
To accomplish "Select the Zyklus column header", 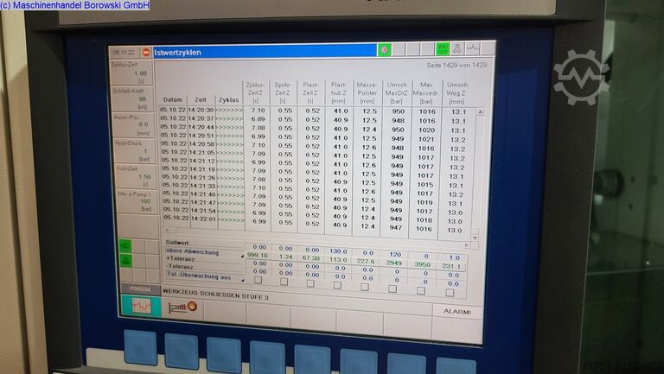I will click(x=228, y=99).
